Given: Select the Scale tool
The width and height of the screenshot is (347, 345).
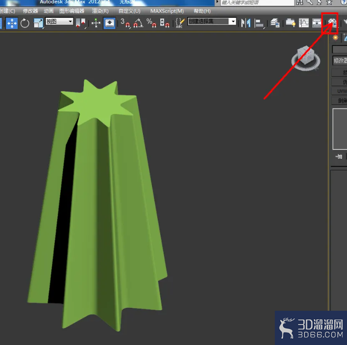Looking at the screenshot, I should coord(39,23).
